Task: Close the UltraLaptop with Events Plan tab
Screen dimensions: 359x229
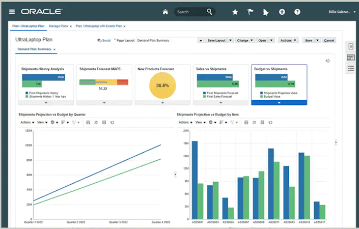Action: 124,26
